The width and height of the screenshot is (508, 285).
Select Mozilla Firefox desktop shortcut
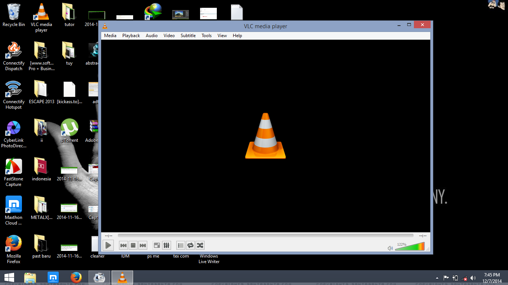(x=14, y=249)
